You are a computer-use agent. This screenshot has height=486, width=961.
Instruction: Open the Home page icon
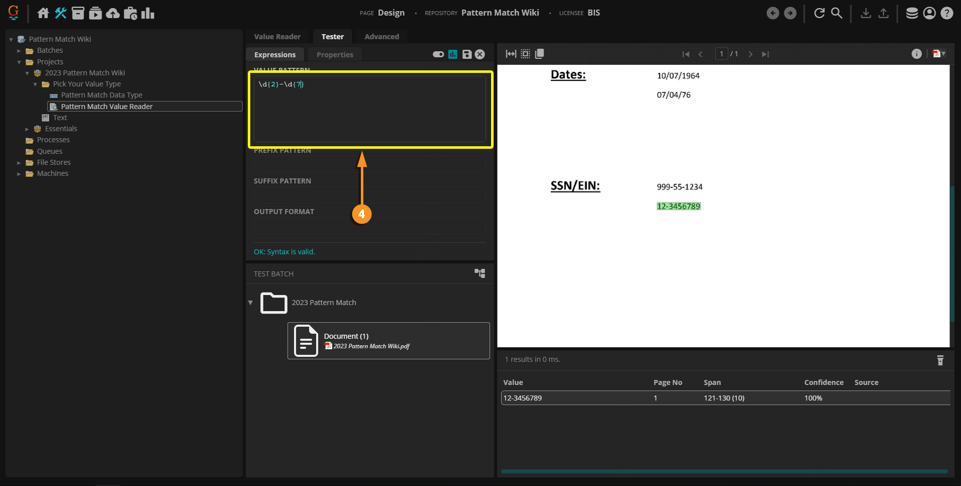coord(43,13)
